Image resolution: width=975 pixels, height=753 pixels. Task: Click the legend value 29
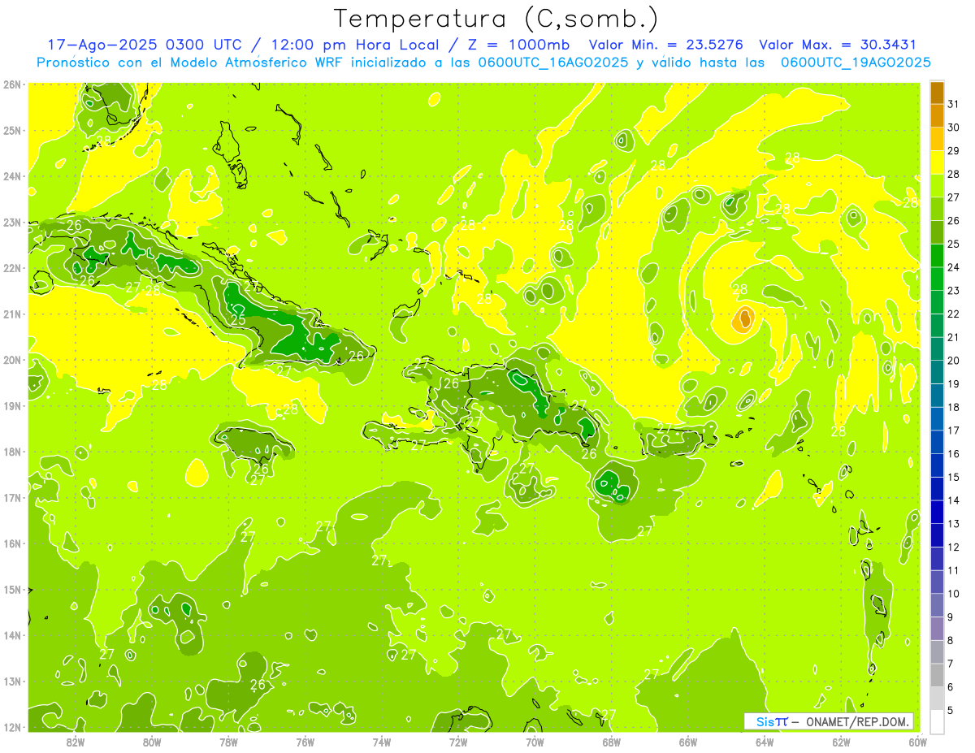[954, 151]
